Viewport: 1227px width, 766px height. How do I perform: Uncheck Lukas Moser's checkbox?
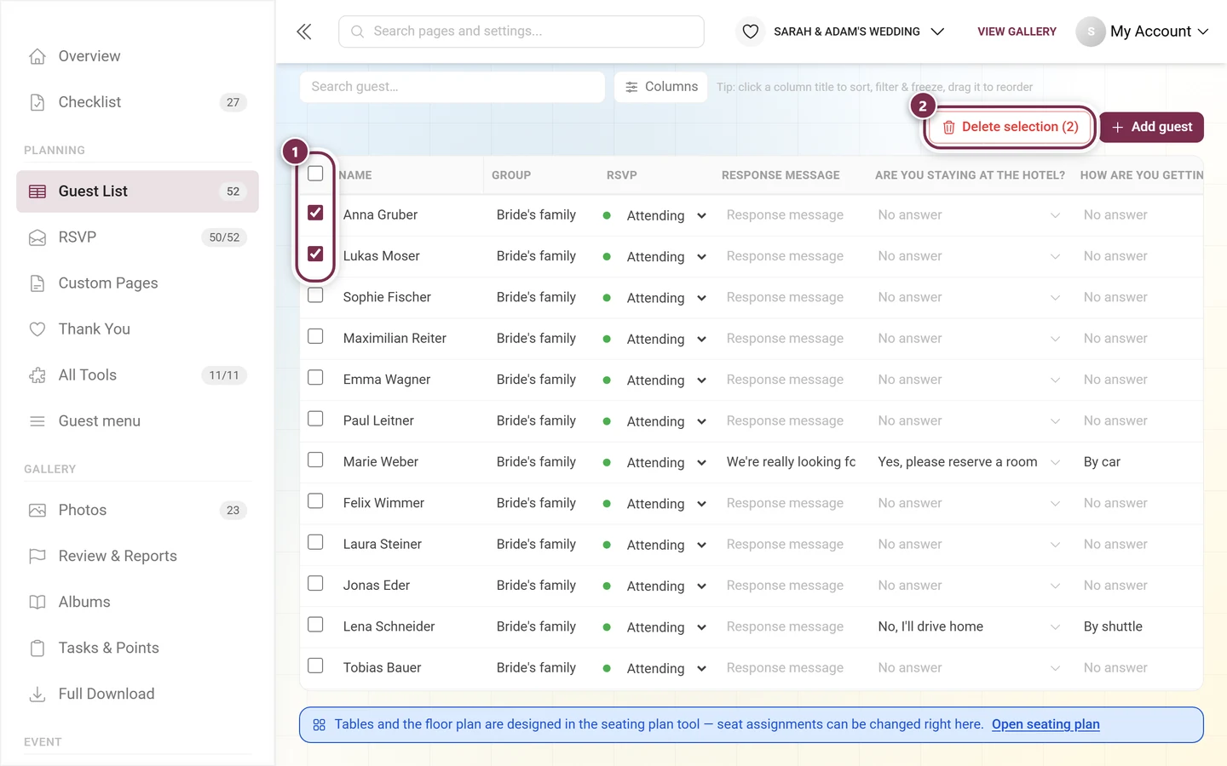pos(315,254)
